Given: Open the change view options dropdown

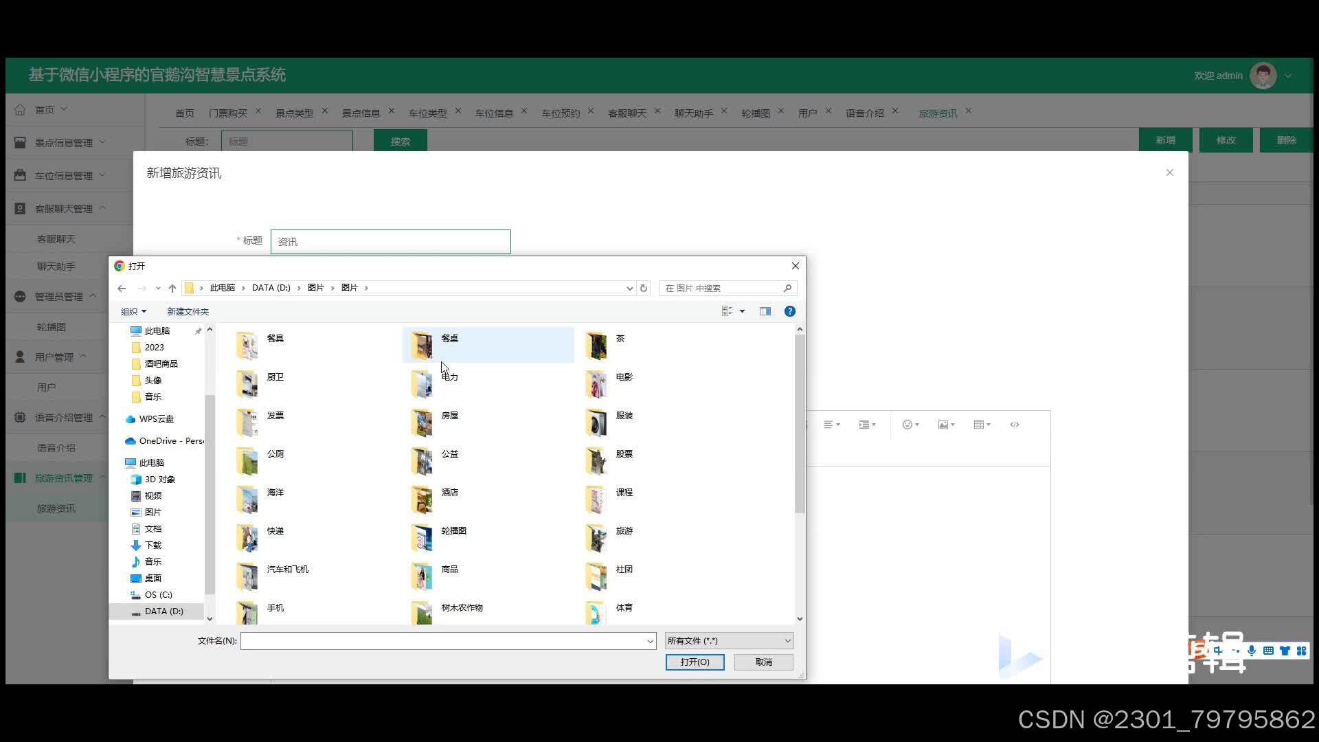Looking at the screenshot, I should [x=742, y=311].
